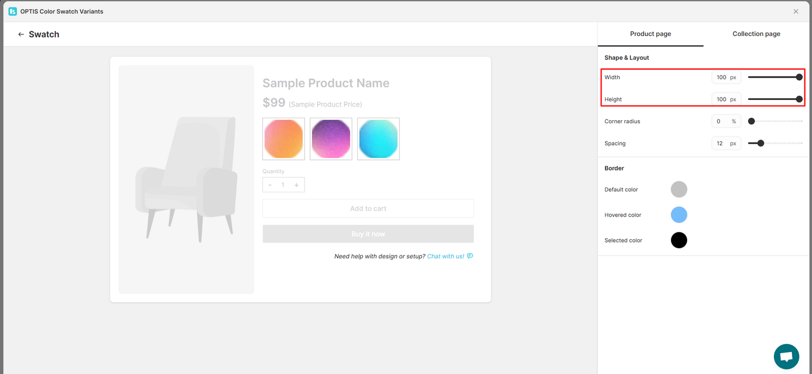The width and height of the screenshot is (812, 374).
Task: Switch to the Collection page tab
Action: coord(756,34)
